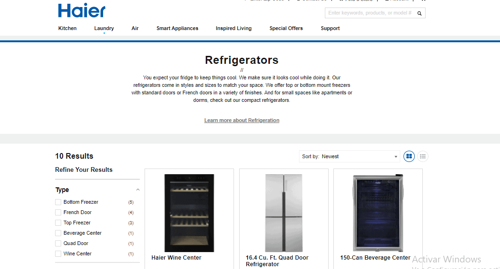500x269 pixels.
Task: Check the Quad Door filter
Action: tap(58, 244)
